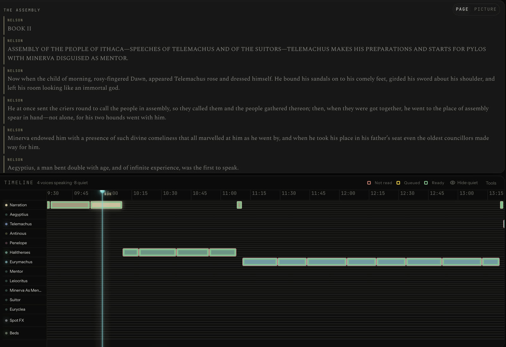Select the PAGE view tab
The image size is (506, 347).
462,9
